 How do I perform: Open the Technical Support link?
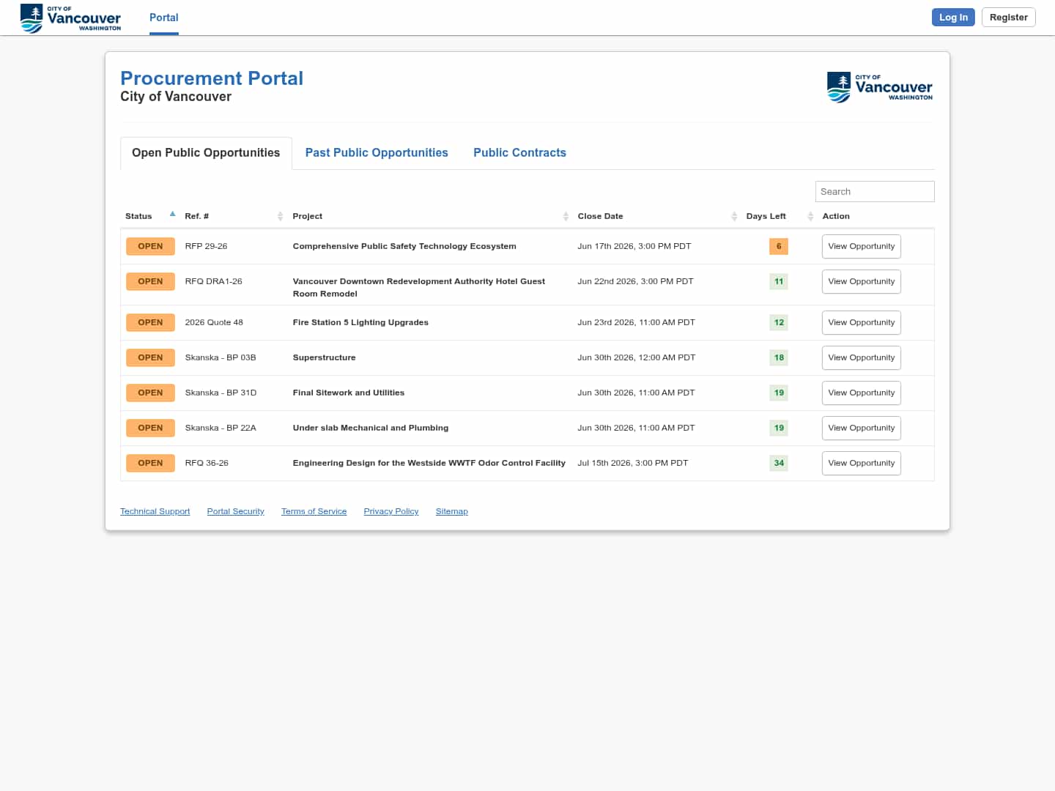pos(155,511)
